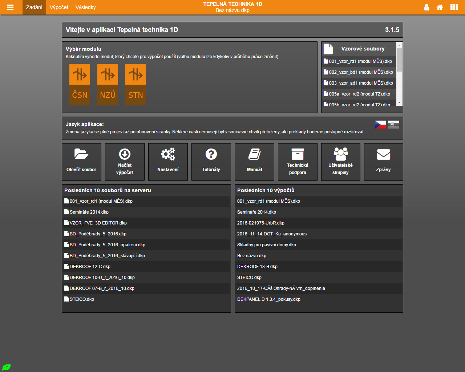Viewport: 465px width, 372px height.
Task: Open Technická podpora tile
Action: click(298, 162)
